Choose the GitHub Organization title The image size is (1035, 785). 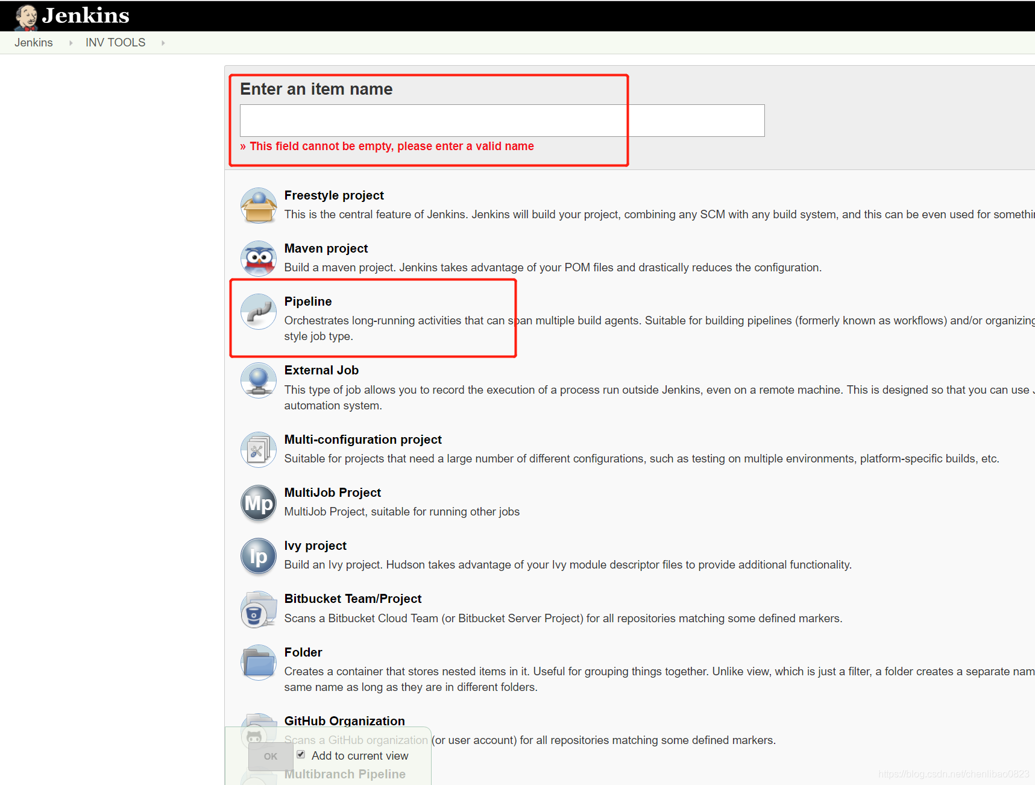click(344, 721)
